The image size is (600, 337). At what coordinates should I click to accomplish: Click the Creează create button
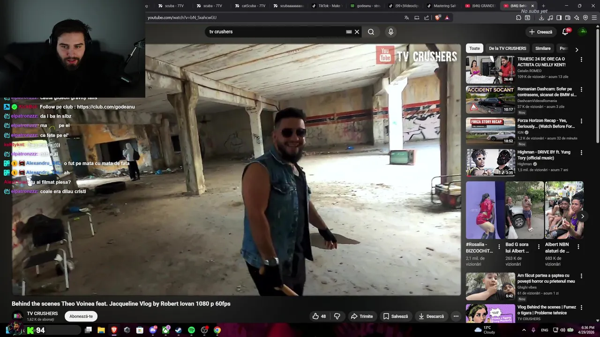540,32
